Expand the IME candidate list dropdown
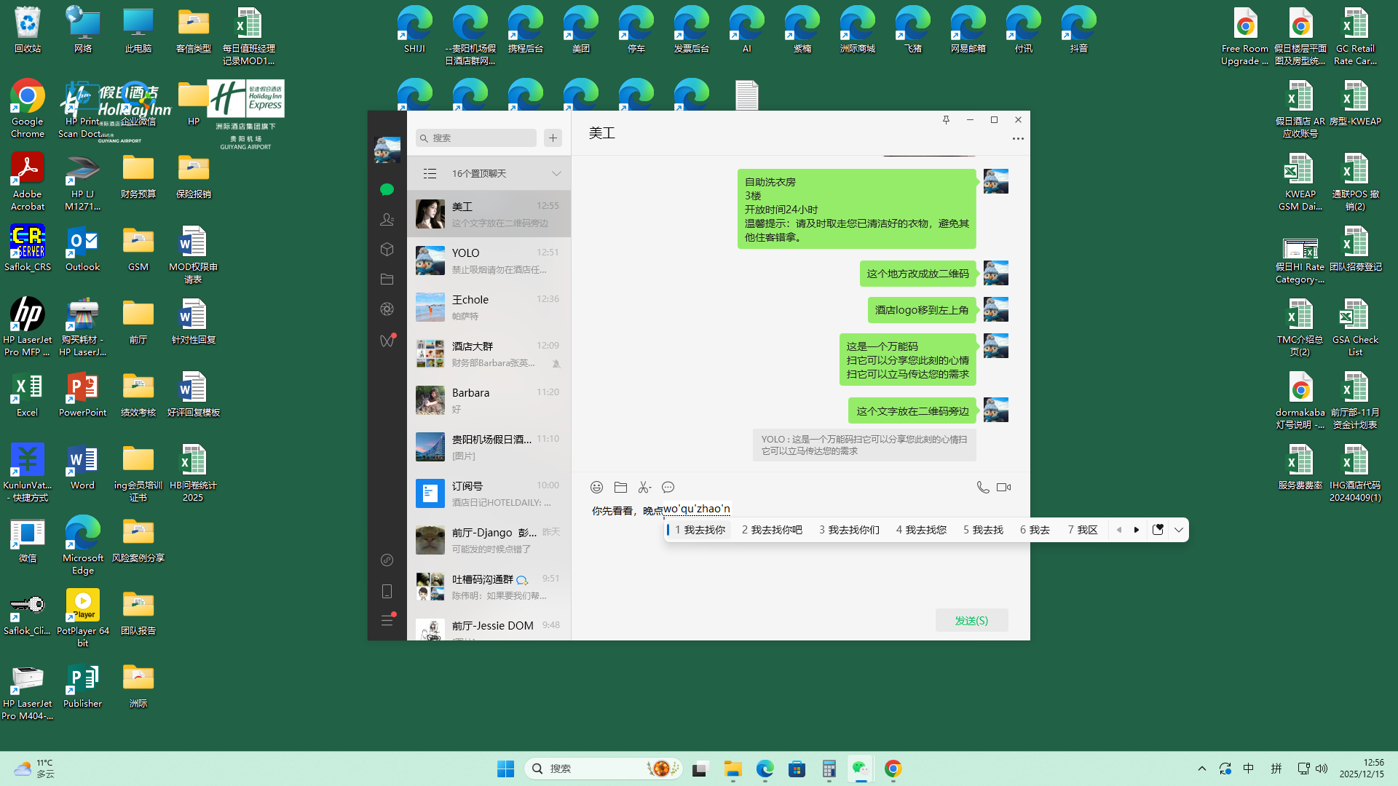This screenshot has width=1398, height=786. (1179, 530)
